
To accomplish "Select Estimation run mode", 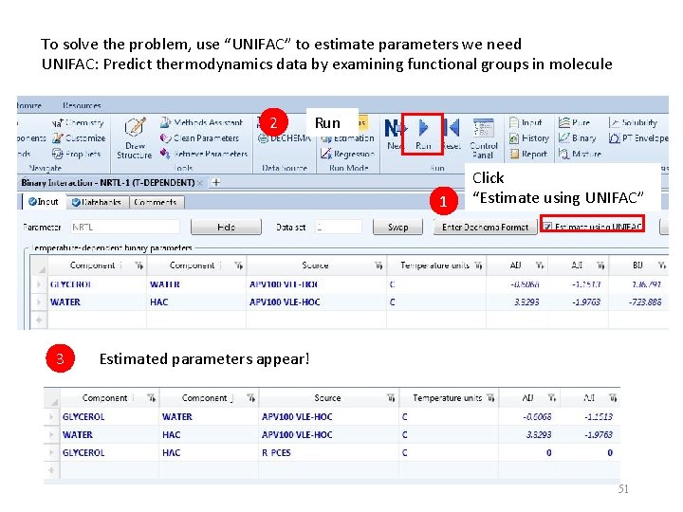I will click(347, 138).
